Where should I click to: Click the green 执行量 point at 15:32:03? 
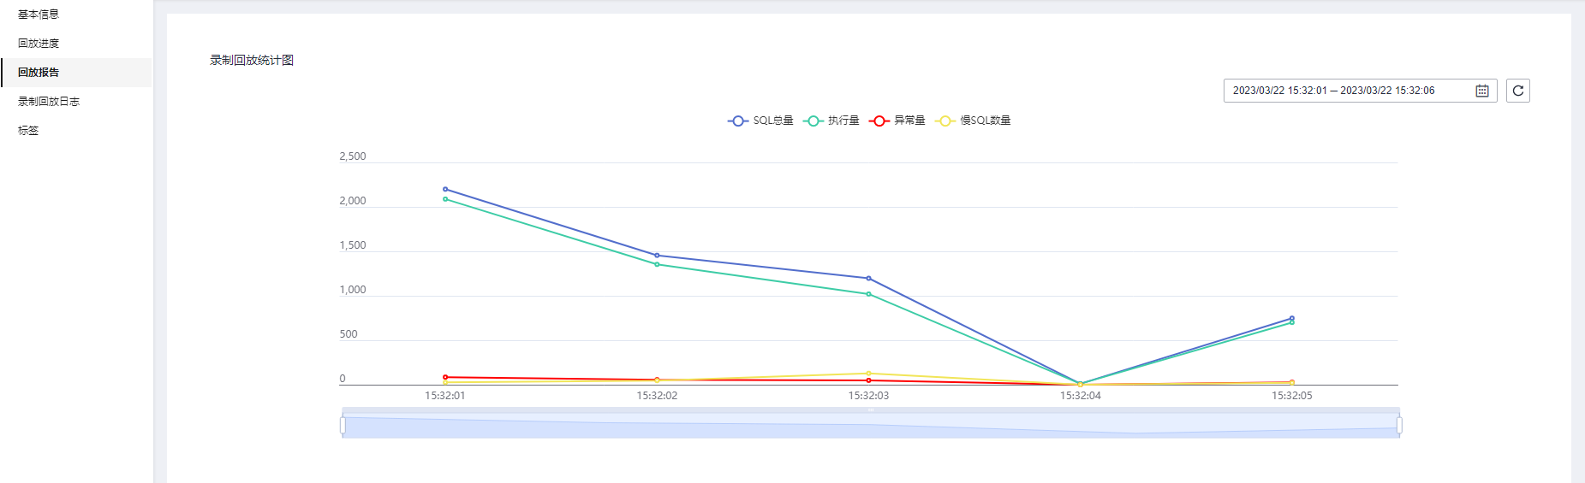[868, 294]
